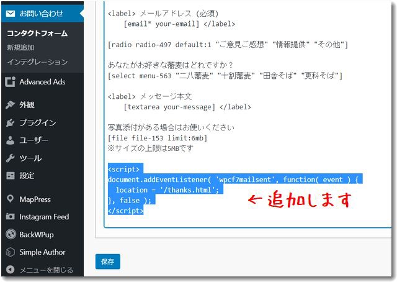Select 新規追加 submenu item
The height and width of the screenshot is (282, 397).
[x=20, y=47]
